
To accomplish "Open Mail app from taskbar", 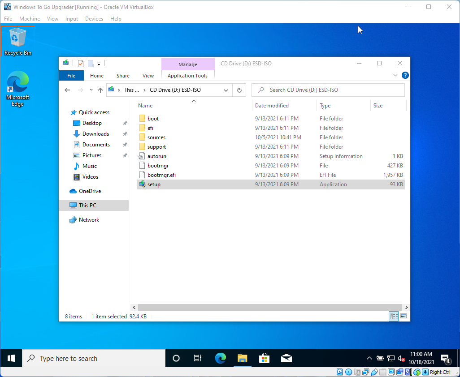I will click(x=286, y=358).
